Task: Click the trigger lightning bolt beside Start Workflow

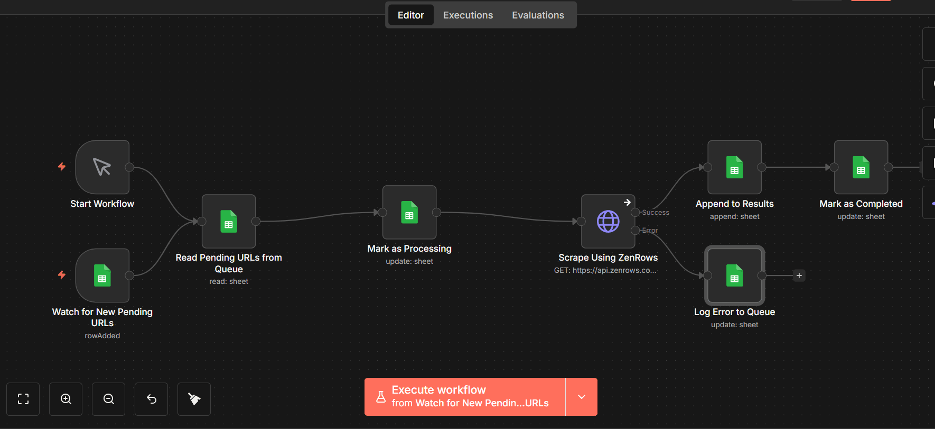Action: pyautogui.click(x=62, y=167)
